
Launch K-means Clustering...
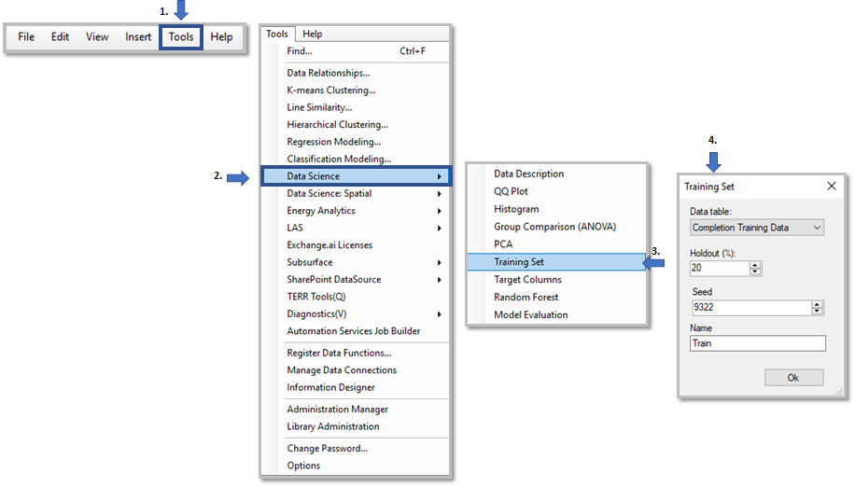356,90
